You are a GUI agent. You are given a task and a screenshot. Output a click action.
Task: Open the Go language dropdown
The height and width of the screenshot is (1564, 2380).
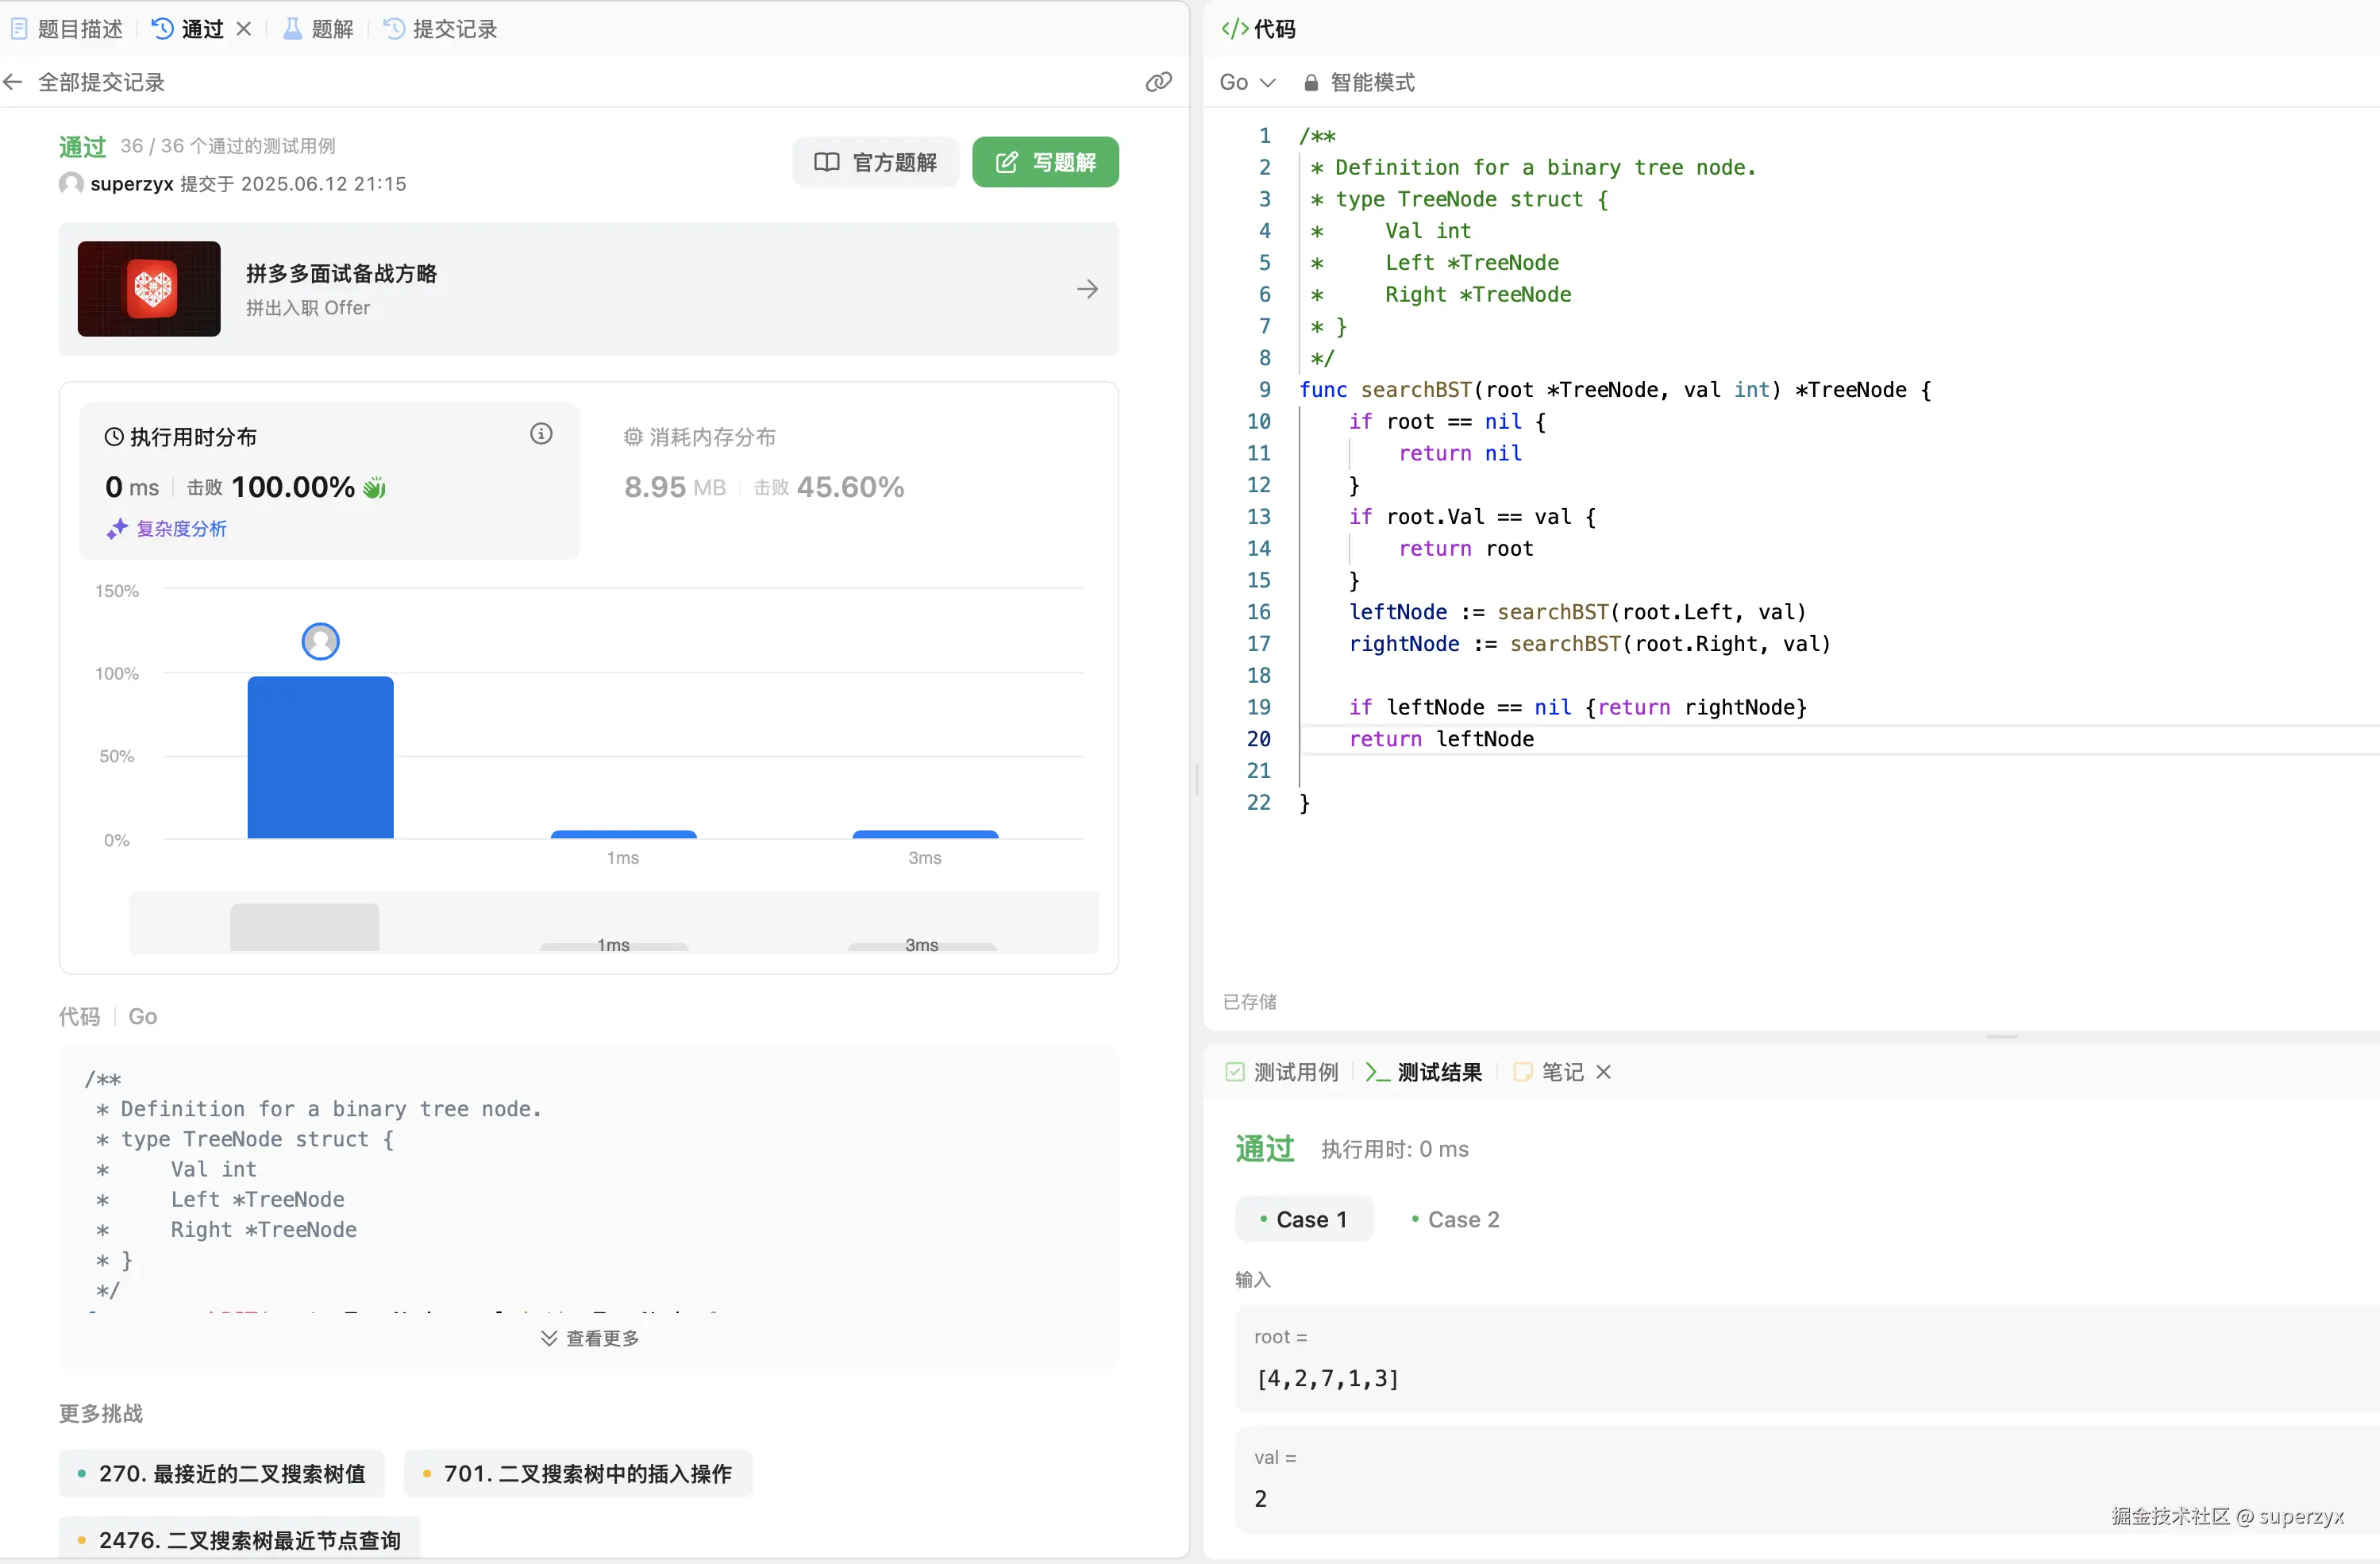point(1246,82)
